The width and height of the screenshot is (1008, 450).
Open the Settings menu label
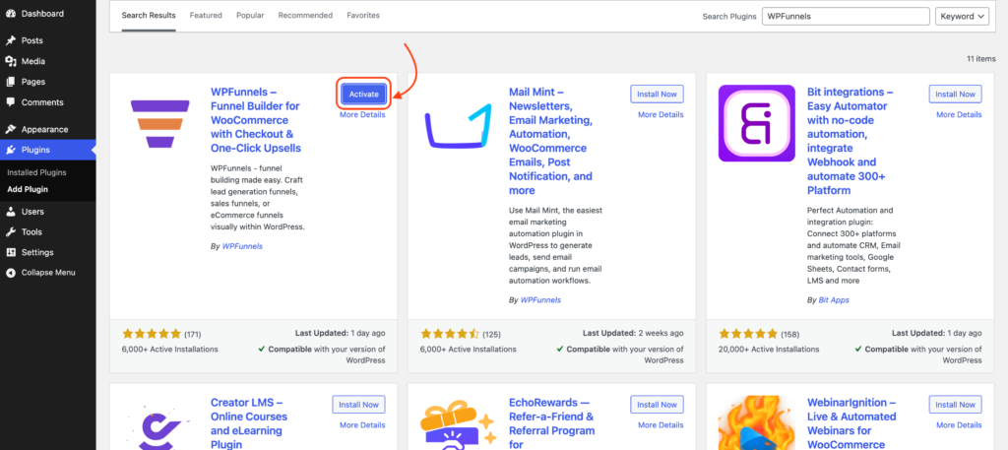[37, 252]
